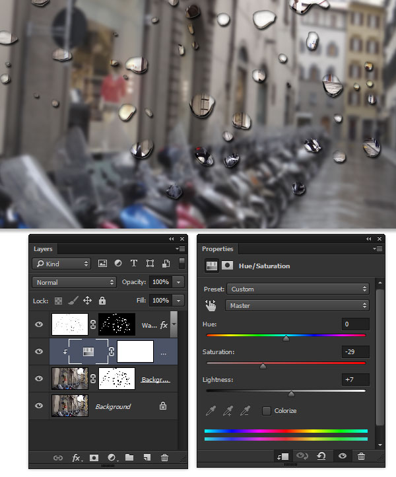
Task: Hide the Background layer with eye icon
Action: (39, 406)
